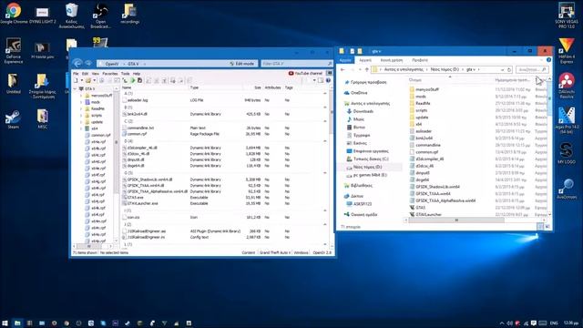Viewport: 583px width, 328px height.
Task: Open HitFilm 4 Express desktop icon
Action: point(567,51)
